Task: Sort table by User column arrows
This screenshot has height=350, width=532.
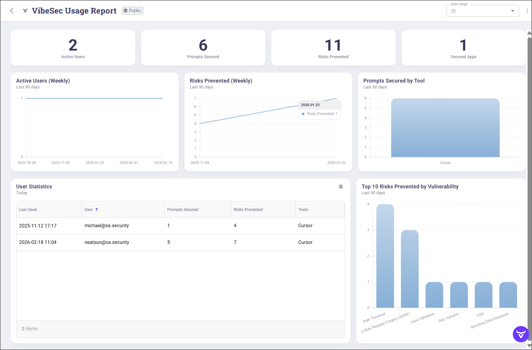Action: coord(97,210)
